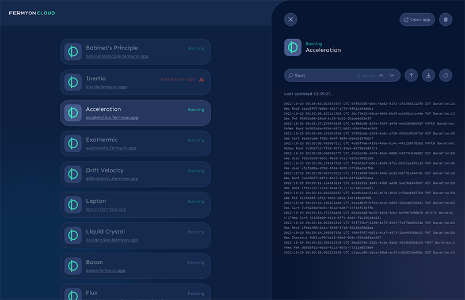465x300 pixels.
Task: Click the 'Last updated 11:39:27.' text
Action: click(308, 94)
